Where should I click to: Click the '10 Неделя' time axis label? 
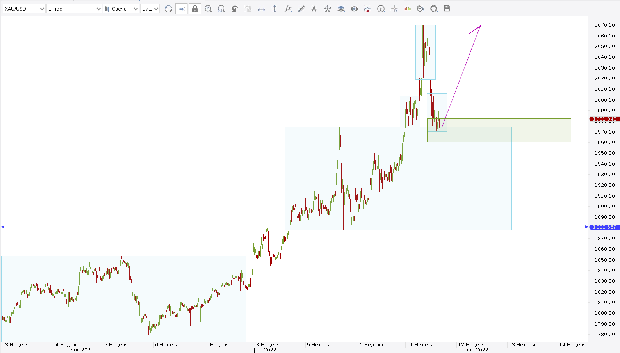tap(369, 345)
